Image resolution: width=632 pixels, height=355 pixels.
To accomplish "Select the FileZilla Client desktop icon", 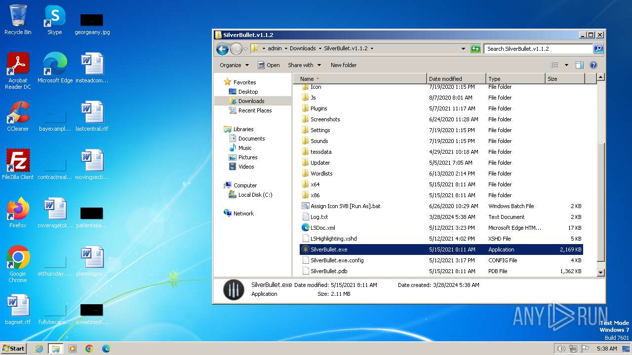I will point(18,164).
